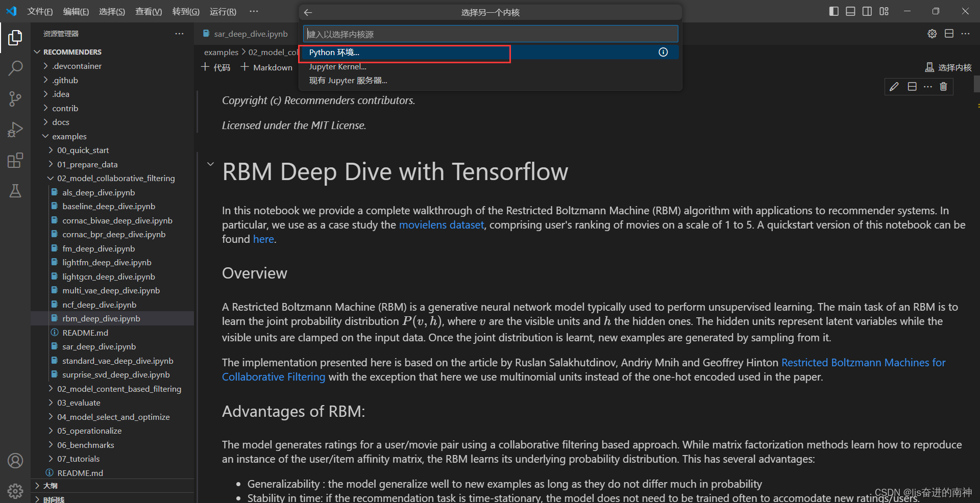Viewport: 980px width, 503px height.
Task: Collapse the RBM Deep Dive heading cell
Action: 210,164
